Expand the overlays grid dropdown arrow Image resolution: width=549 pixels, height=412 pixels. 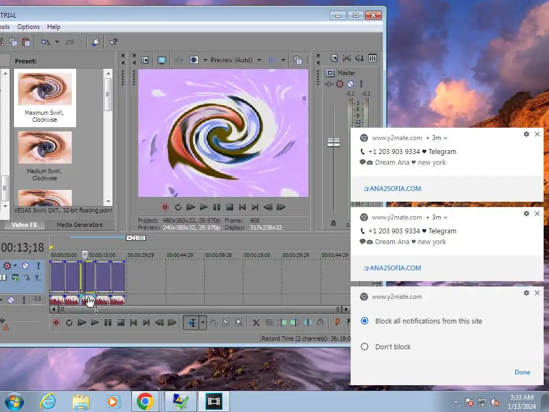pos(283,60)
